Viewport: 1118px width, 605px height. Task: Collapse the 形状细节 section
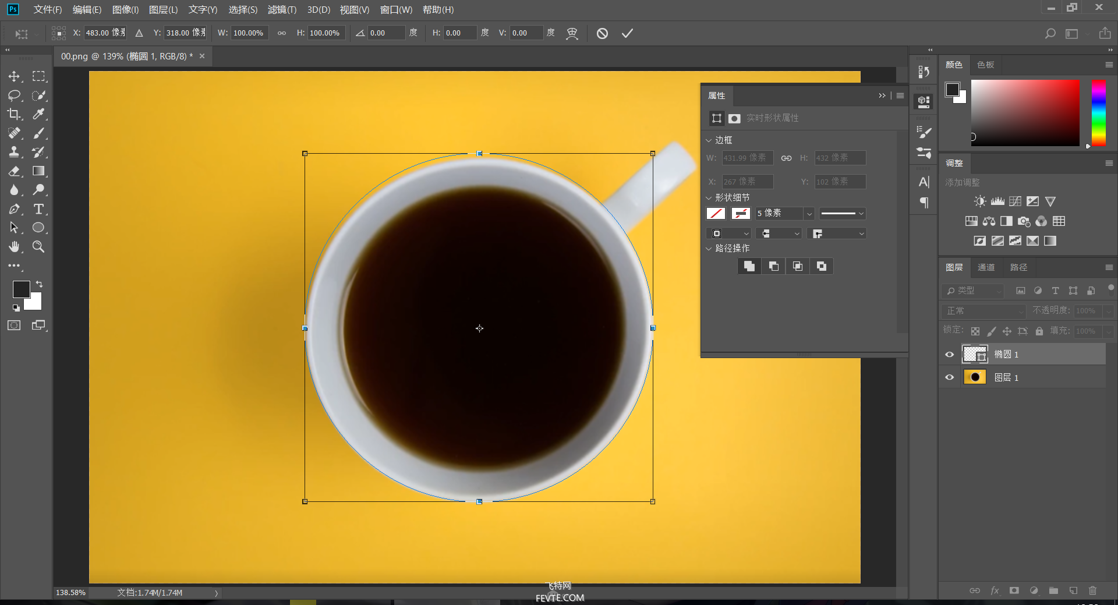click(x=709, y=198)
